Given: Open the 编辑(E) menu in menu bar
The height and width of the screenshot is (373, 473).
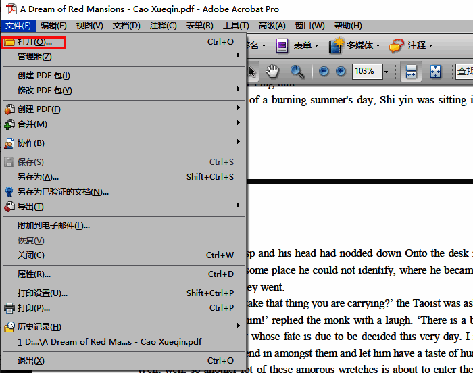Looking at the screenshot, I should [53, 26].
